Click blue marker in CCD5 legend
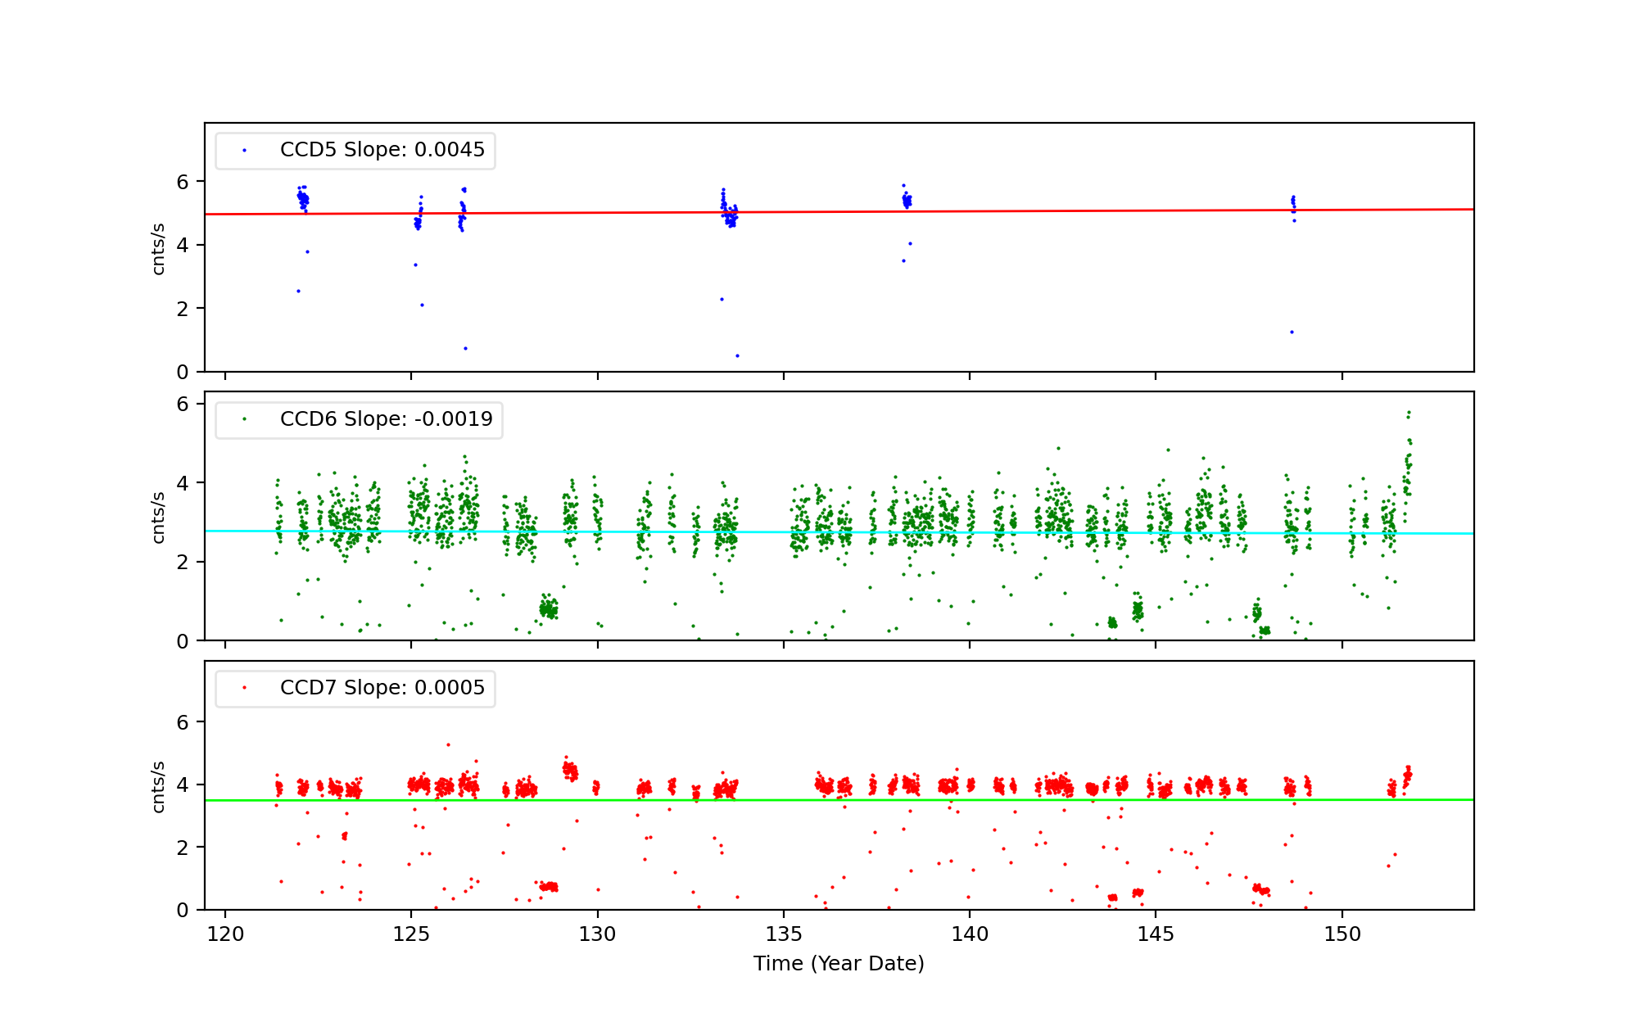 click(x=244, y=151)
